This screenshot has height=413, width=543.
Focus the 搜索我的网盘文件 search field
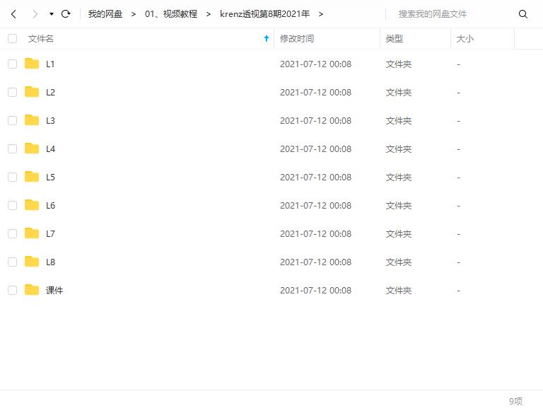(452, 14)
